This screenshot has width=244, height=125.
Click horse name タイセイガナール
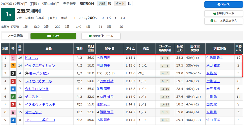pos(38,81)
